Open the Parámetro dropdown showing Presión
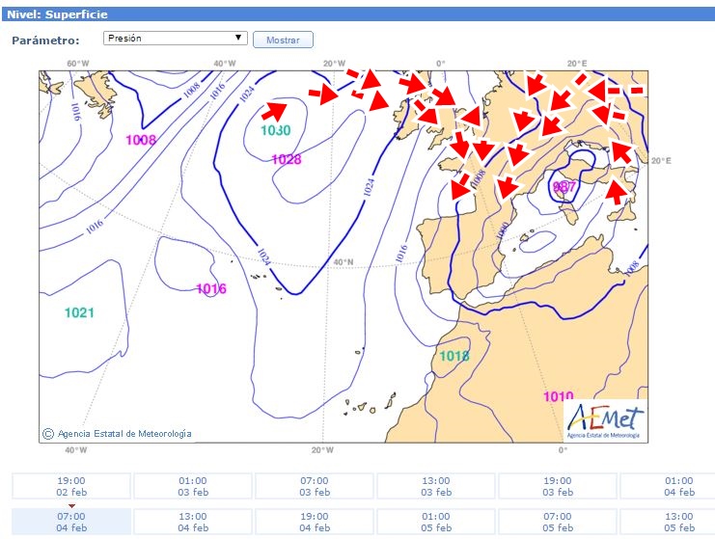The height and width of the screenshot is (539, 715). tap(176, 38)
